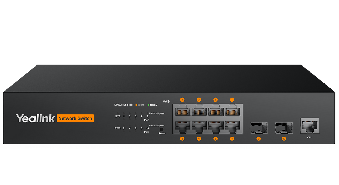Click the CLI console port jack

[x=310, y=126]
